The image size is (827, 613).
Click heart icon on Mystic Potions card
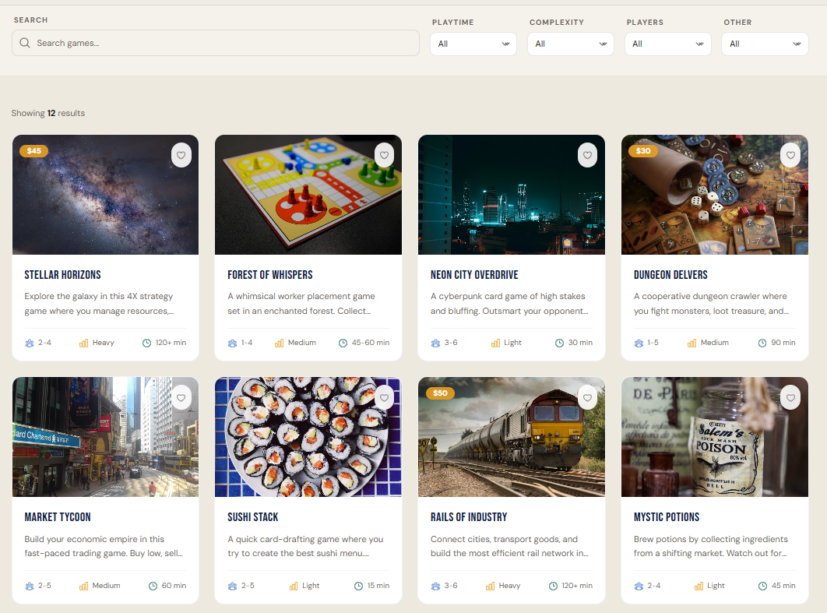[x=790, y=398]
